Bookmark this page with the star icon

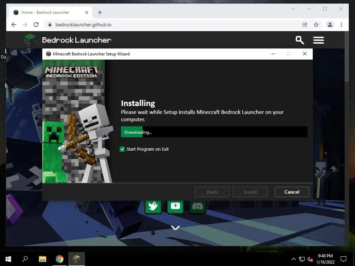tap(316, 25)
